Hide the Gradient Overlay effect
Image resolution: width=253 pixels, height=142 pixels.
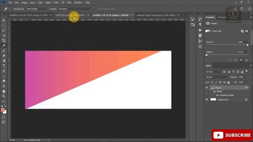217,95
